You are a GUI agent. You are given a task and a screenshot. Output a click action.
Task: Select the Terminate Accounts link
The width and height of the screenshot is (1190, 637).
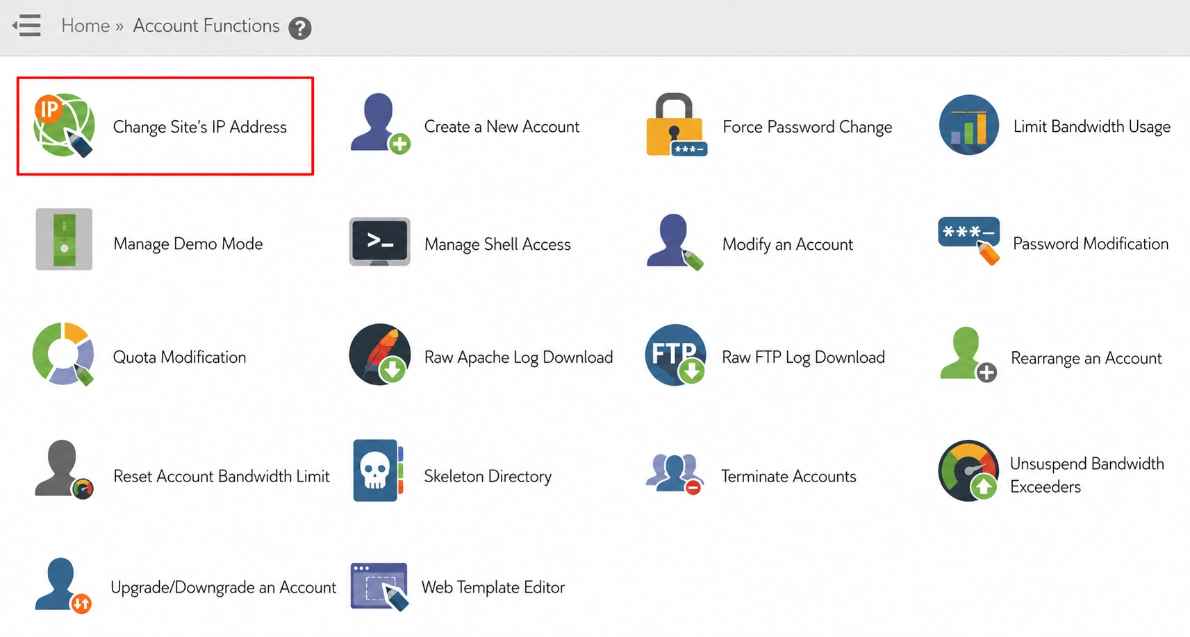click(788, 476)
